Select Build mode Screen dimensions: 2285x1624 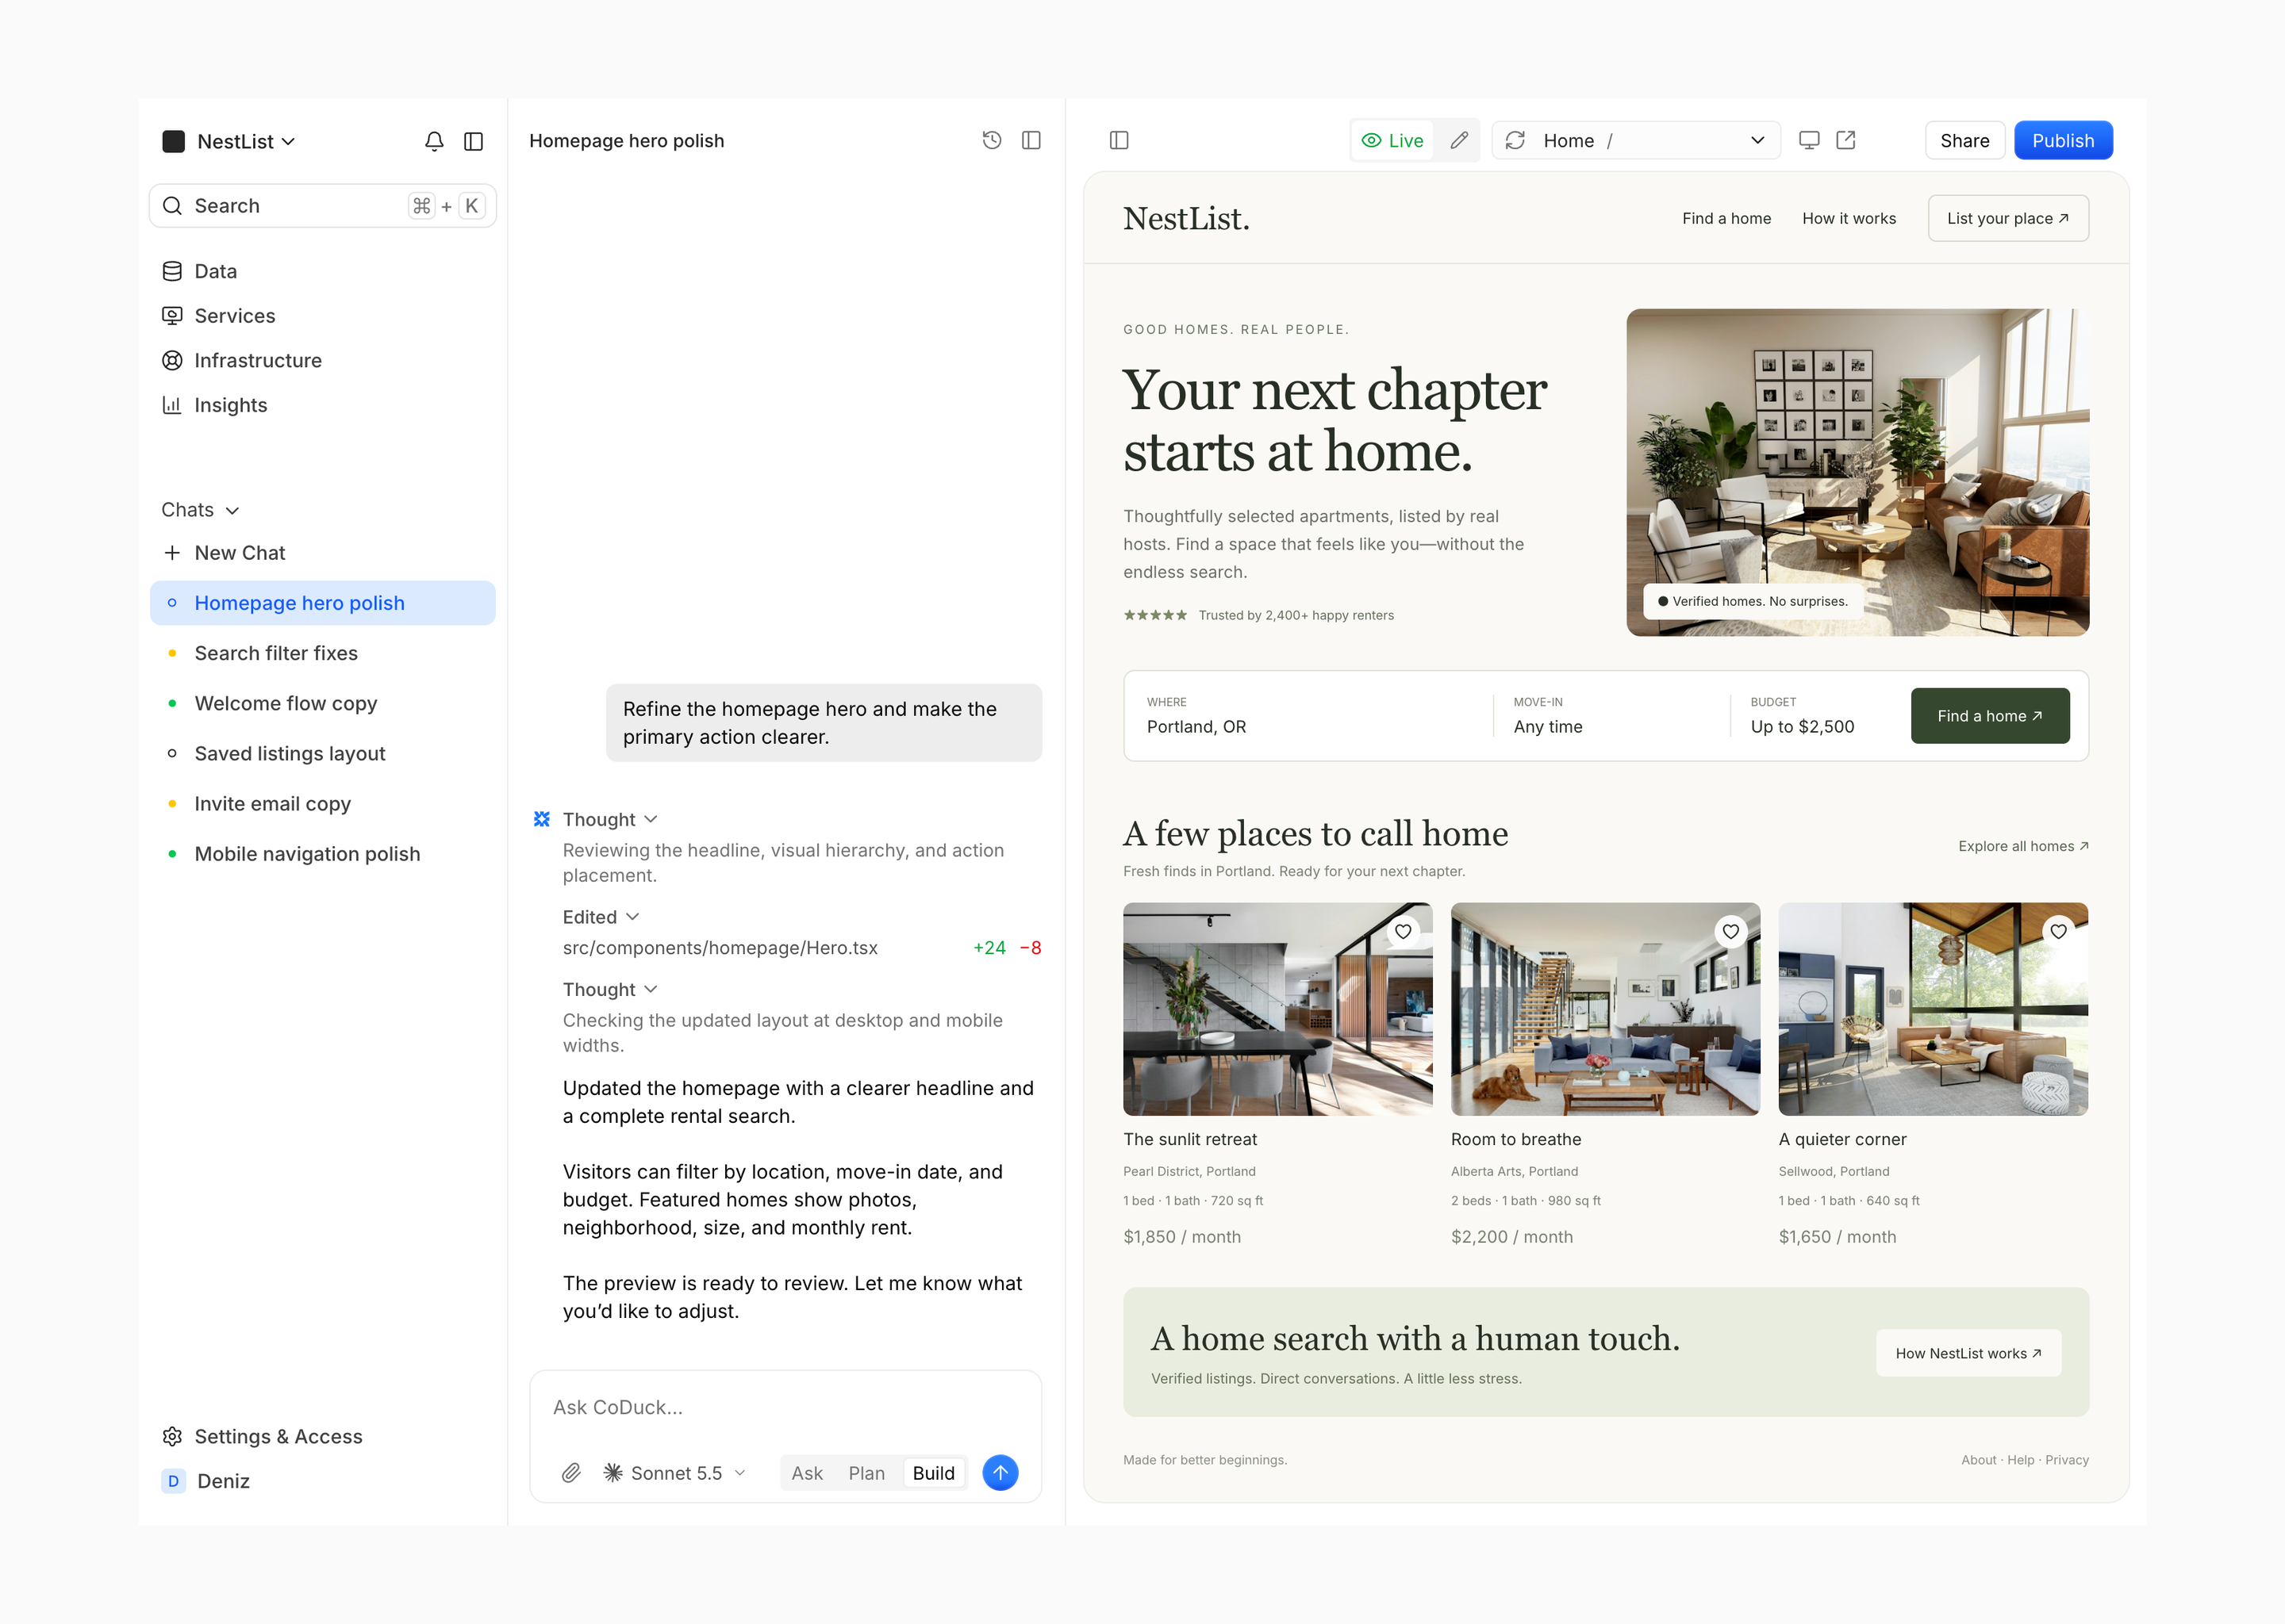(933, 1473)
